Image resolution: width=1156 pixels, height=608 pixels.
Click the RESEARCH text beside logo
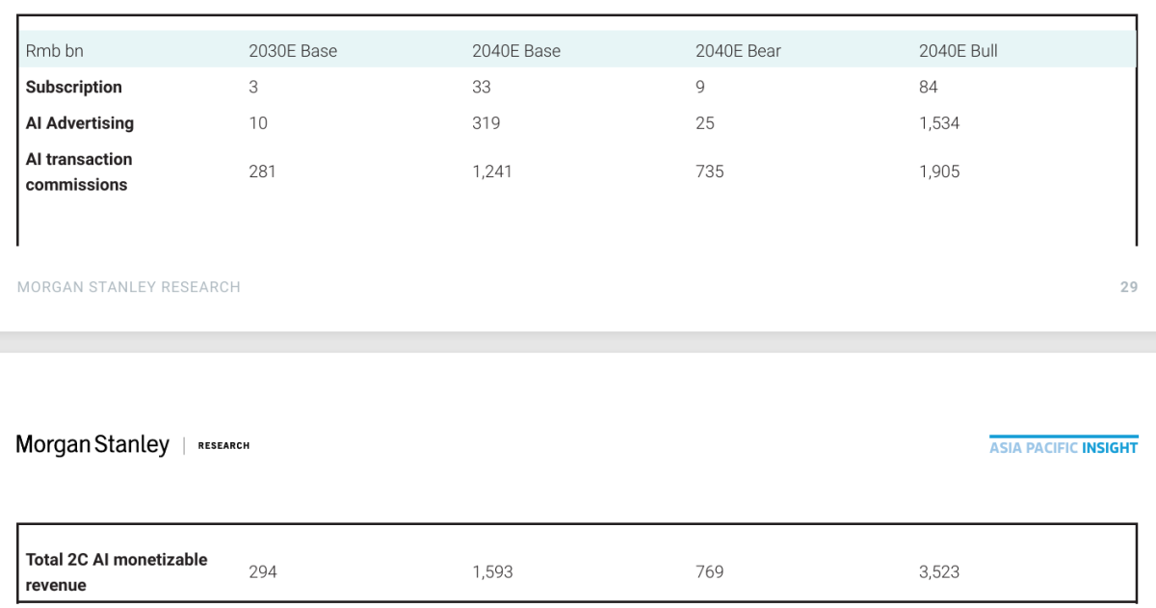tap(223, 446)
